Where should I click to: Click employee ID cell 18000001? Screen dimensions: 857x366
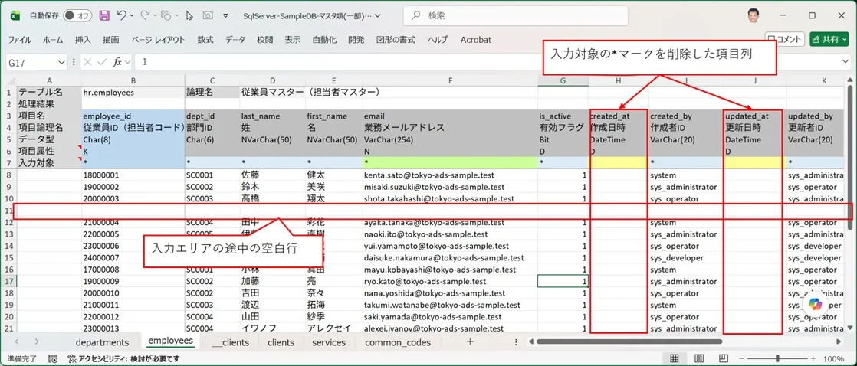[x=133, y=175]
